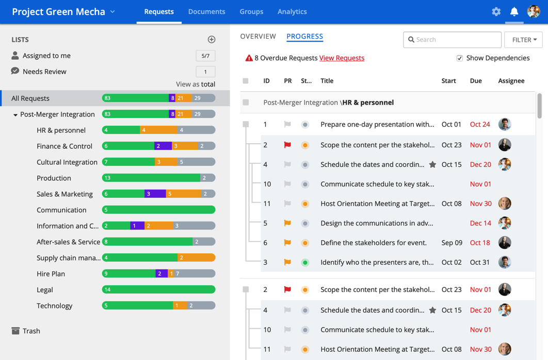This screenshot has width=548, height=360.
Task: Go to the Analytics section
Action: tap(292, 11)
